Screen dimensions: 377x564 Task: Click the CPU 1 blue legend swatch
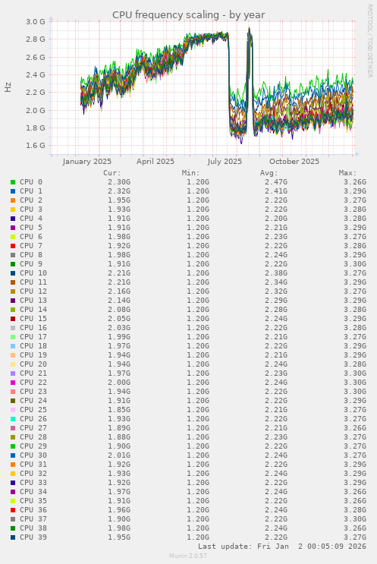tap(13, 191)
